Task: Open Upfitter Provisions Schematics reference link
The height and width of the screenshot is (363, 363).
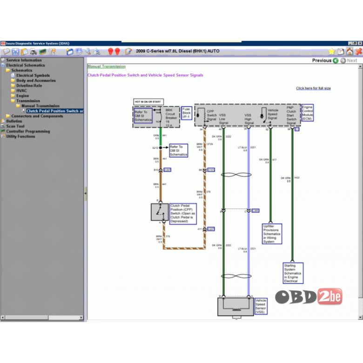Action: (272, 234)
